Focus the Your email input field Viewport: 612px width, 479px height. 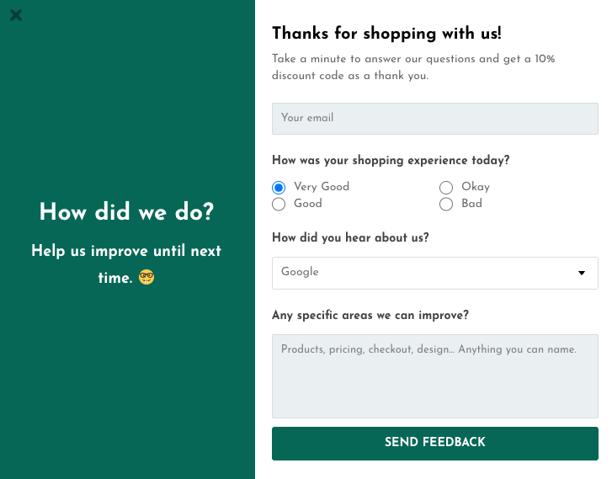click(x=435, y=119)
